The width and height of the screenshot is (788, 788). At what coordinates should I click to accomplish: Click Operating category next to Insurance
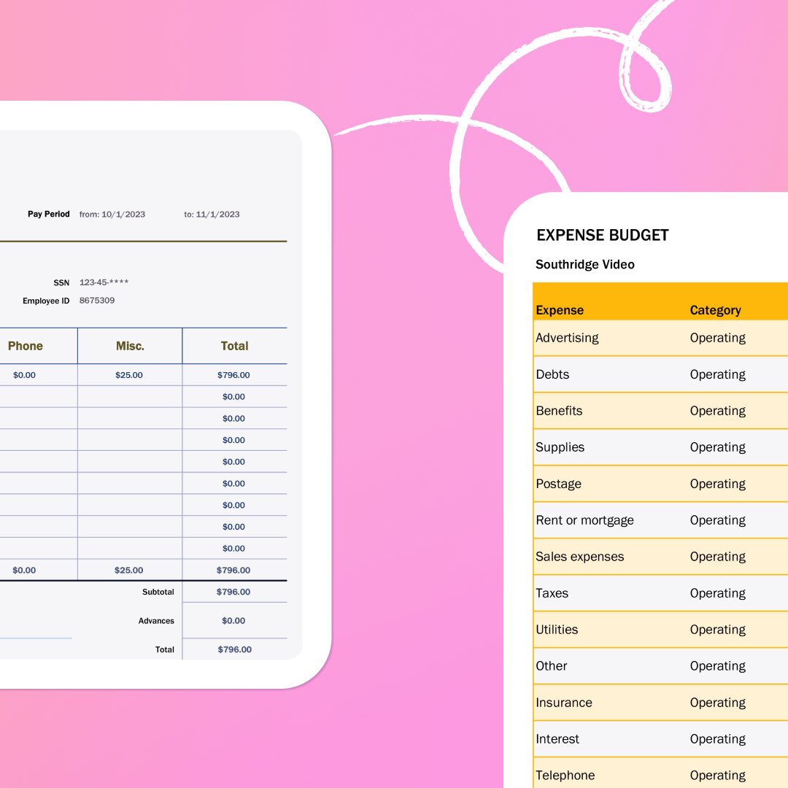click(x=717, y=703)
